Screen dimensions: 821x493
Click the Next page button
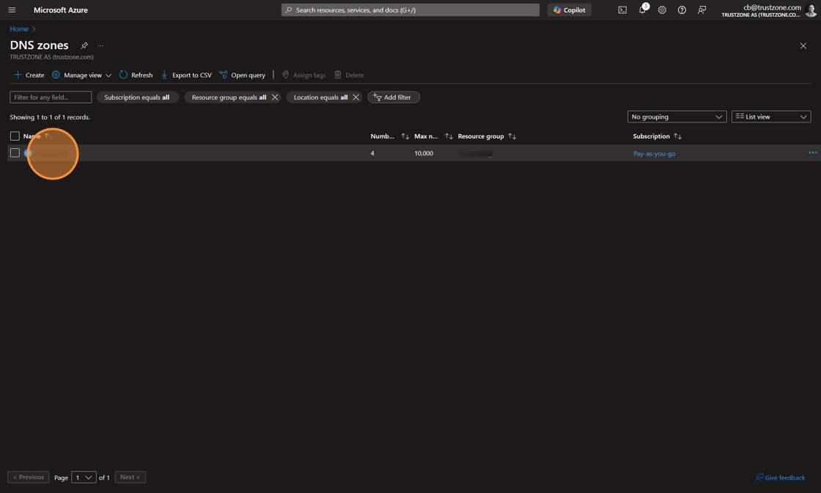click(x=130, y=477)
